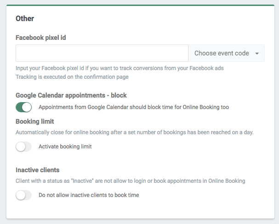The width and height of the screenshot is (279, 224).
Task: Click the 'Input your Facebook pixel id' hint
Action: (x=120, y=68)
